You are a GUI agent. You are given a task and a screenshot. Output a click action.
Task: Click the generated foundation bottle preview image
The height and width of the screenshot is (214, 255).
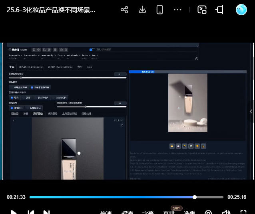187,103
